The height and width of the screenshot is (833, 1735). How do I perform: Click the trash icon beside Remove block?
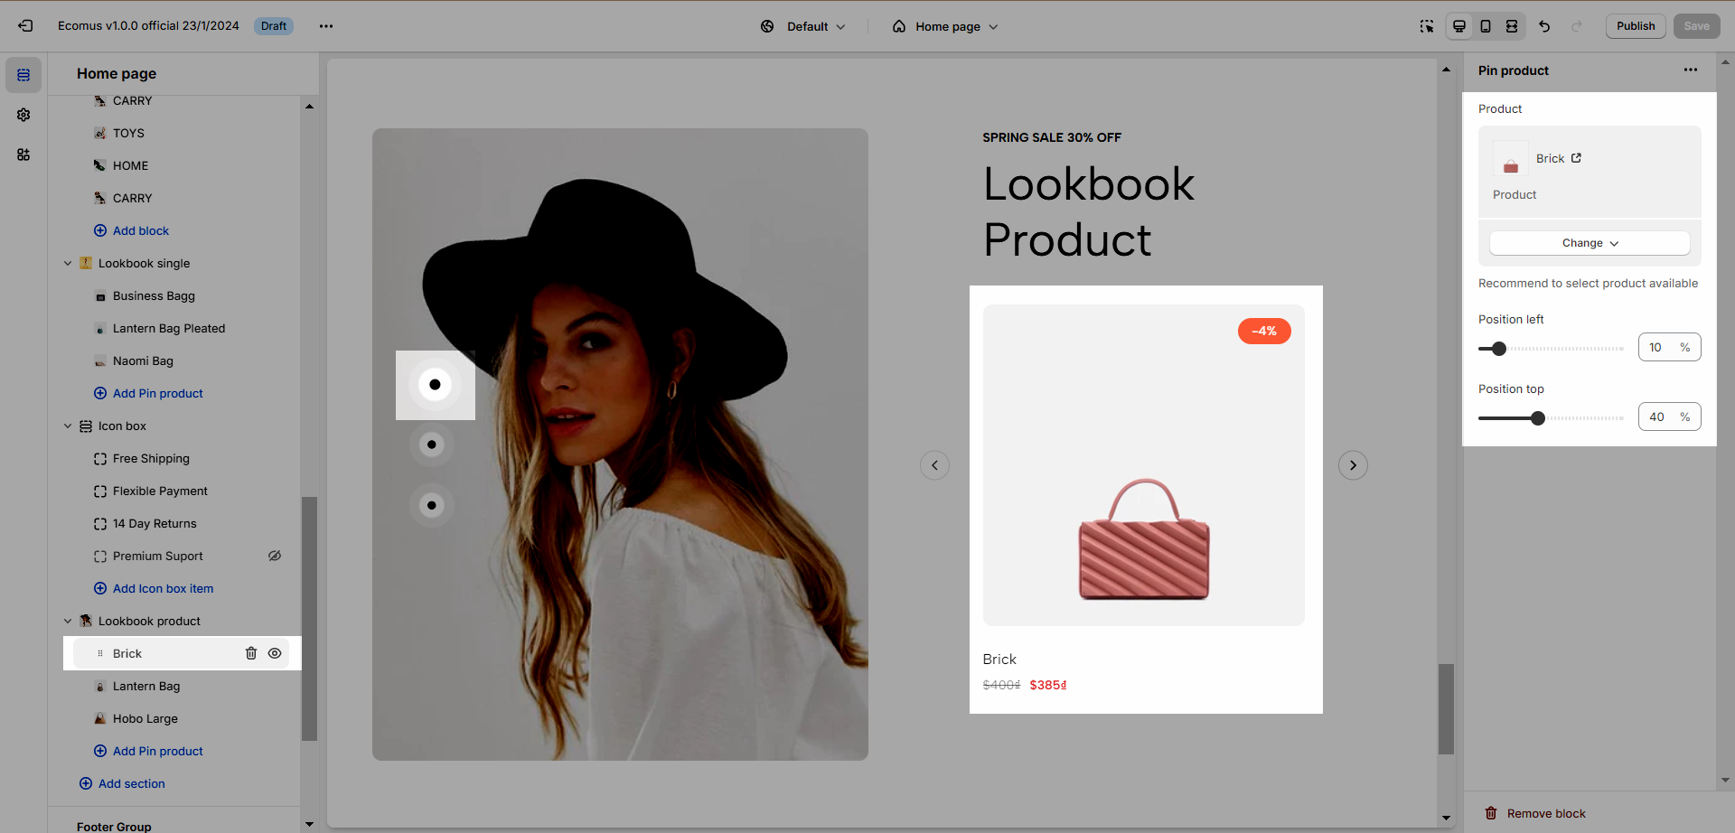tap(1491, 813)
